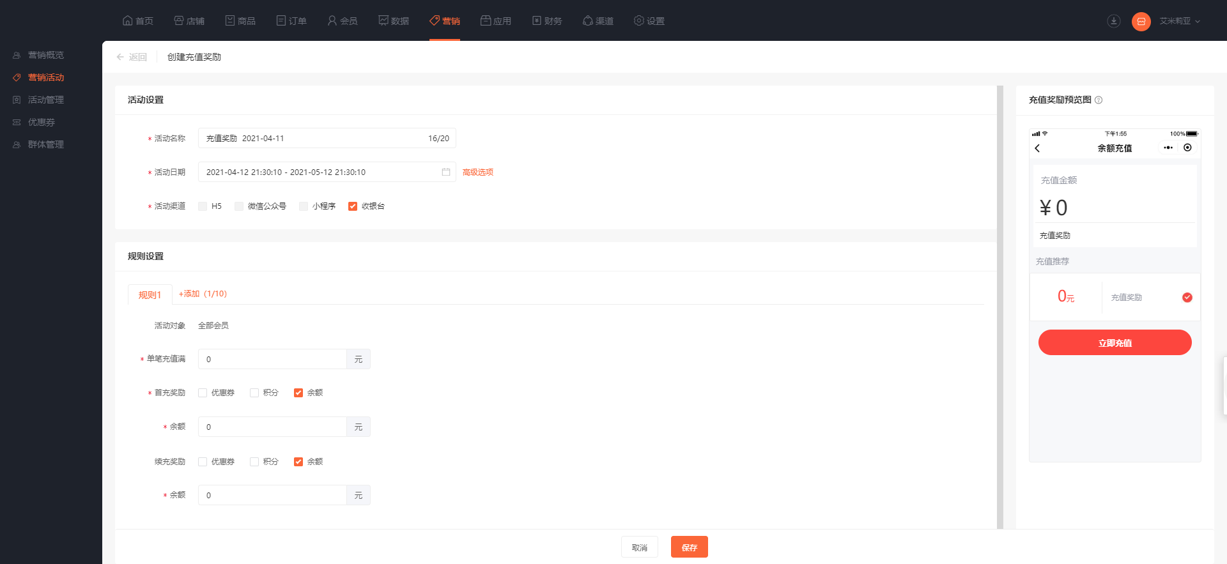This screenshot has width=1227, height=564.
Task: Click the 首充奖励 余额 amount input
Action: (272, 427)
